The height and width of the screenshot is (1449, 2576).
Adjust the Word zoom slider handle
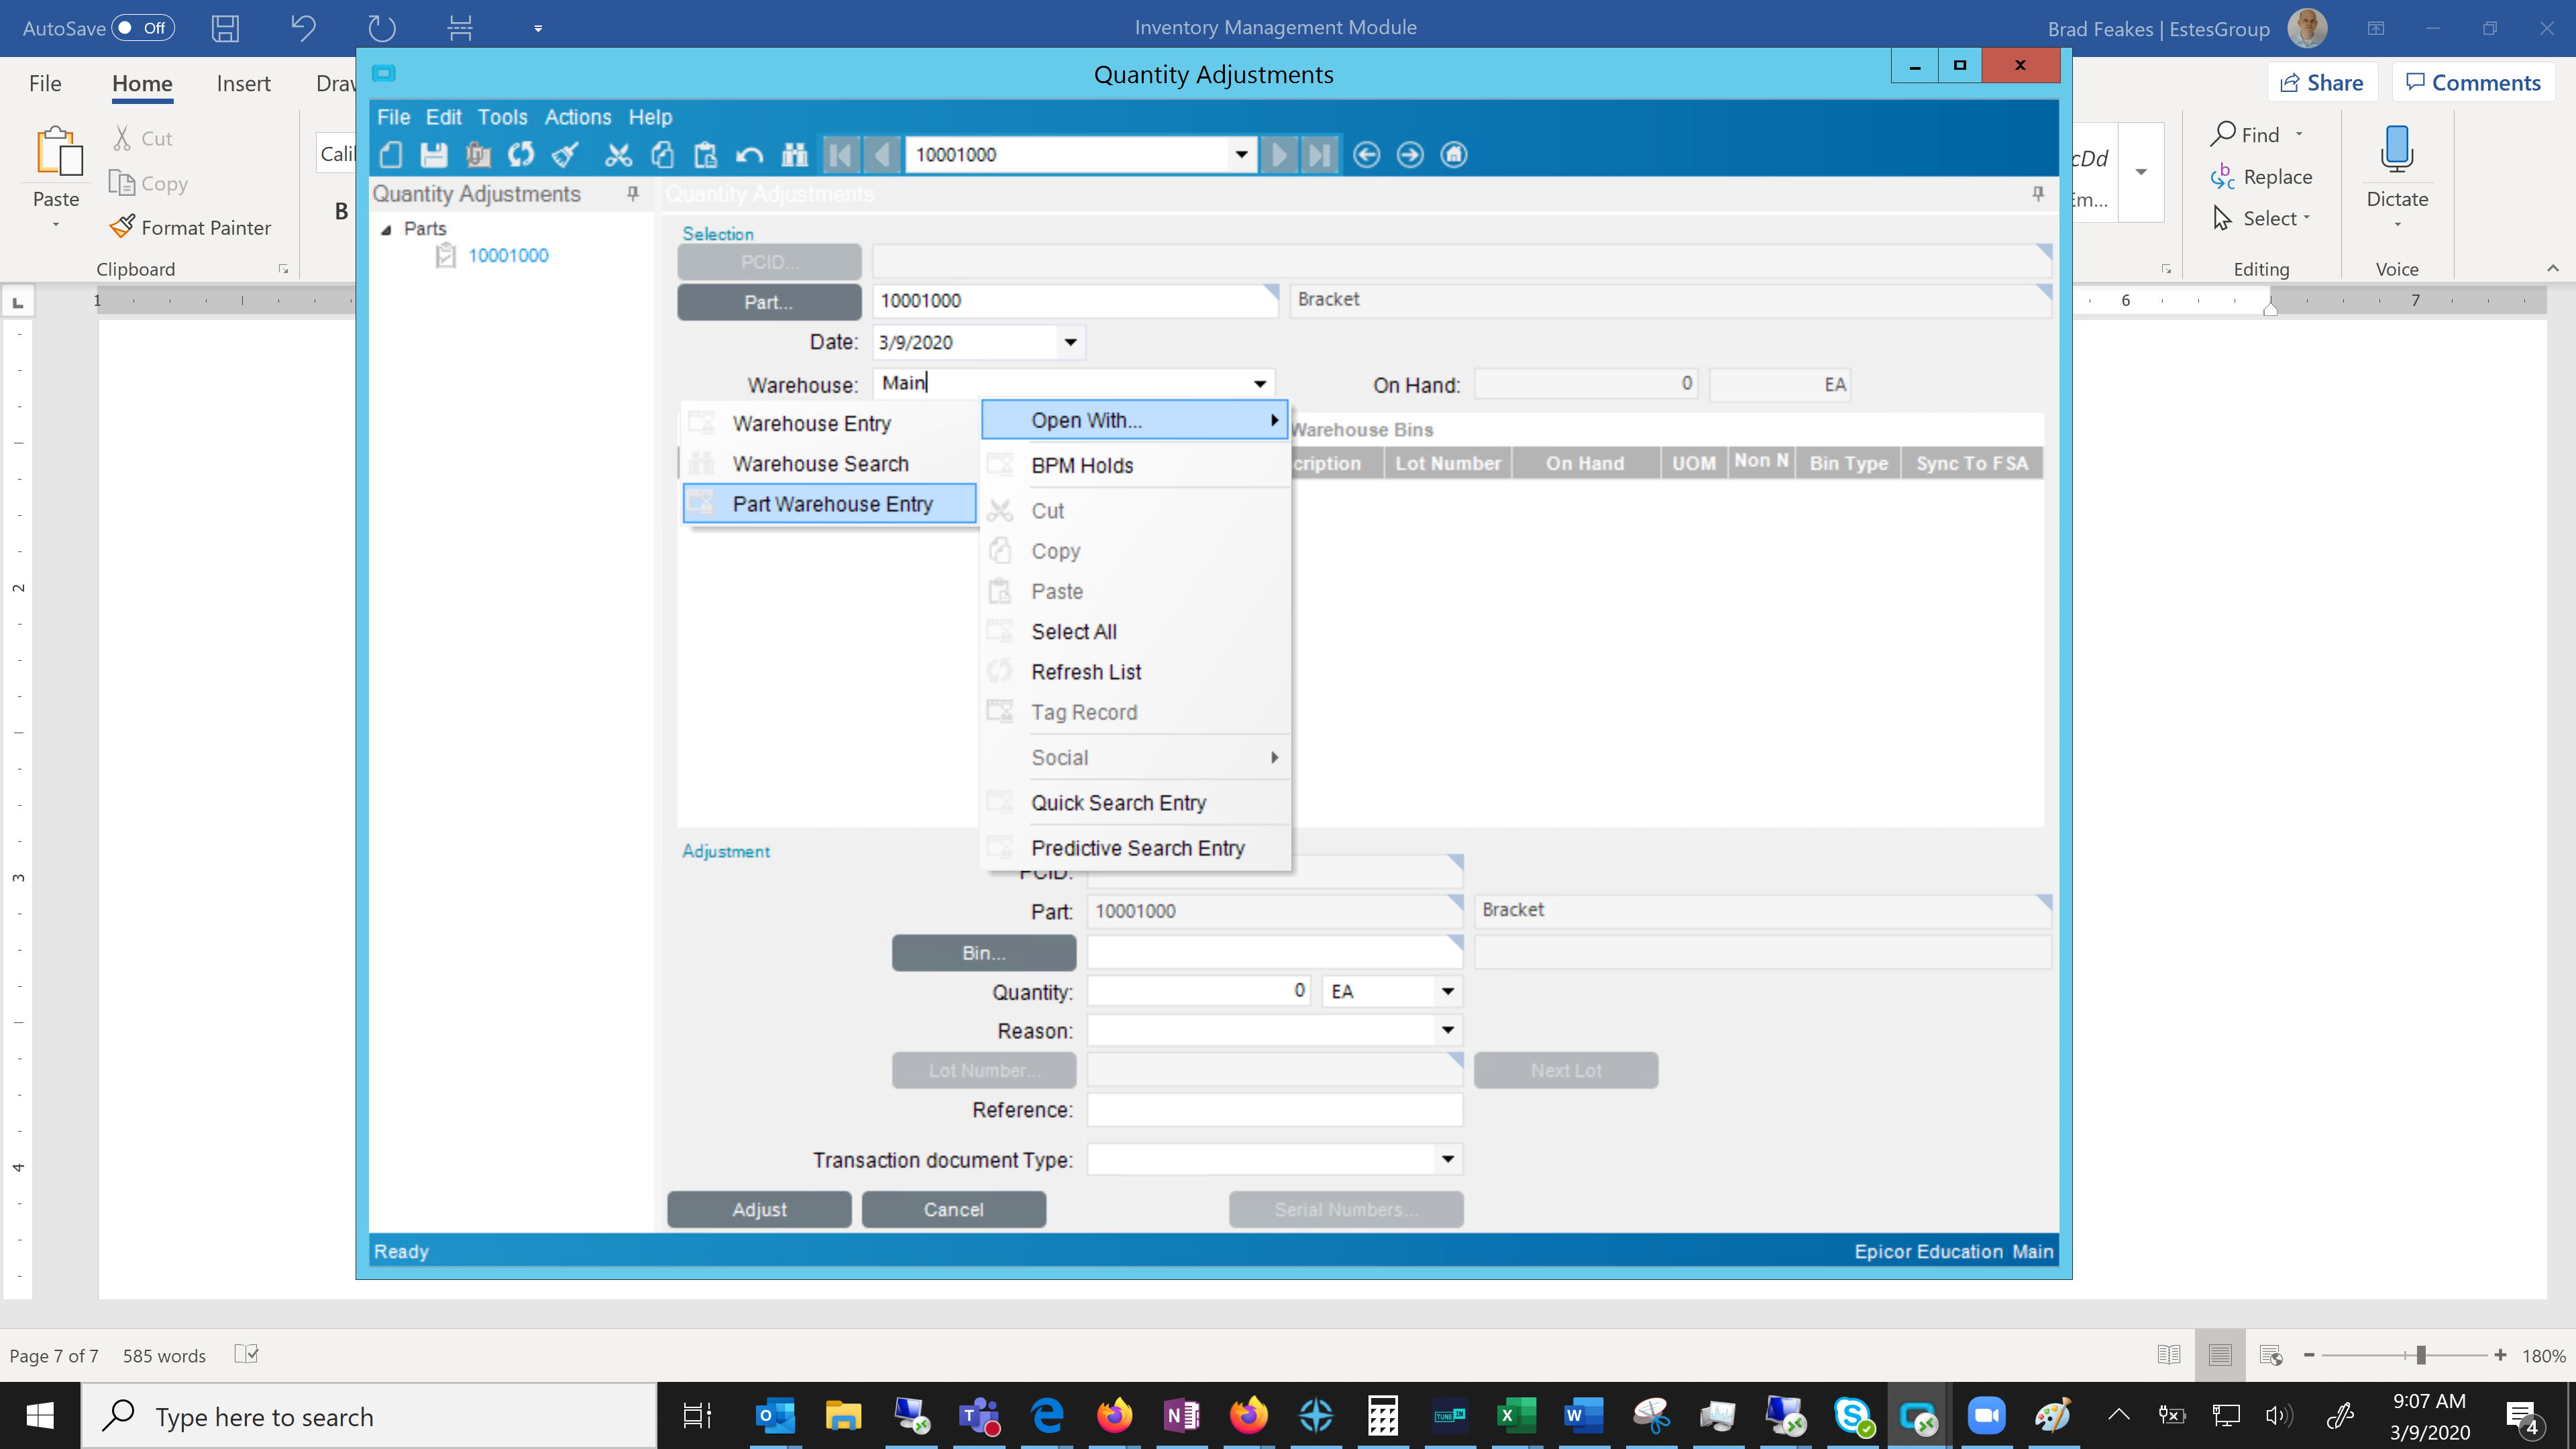(x=2421, y=1355)
